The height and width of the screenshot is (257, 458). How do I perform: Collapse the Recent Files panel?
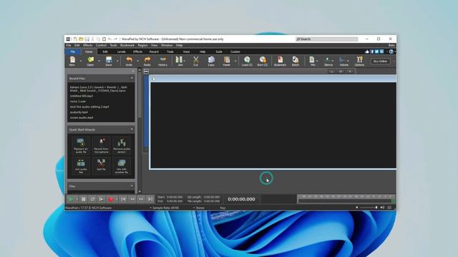132,78
